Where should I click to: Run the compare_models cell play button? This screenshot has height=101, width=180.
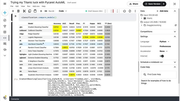tap(16, 16)
